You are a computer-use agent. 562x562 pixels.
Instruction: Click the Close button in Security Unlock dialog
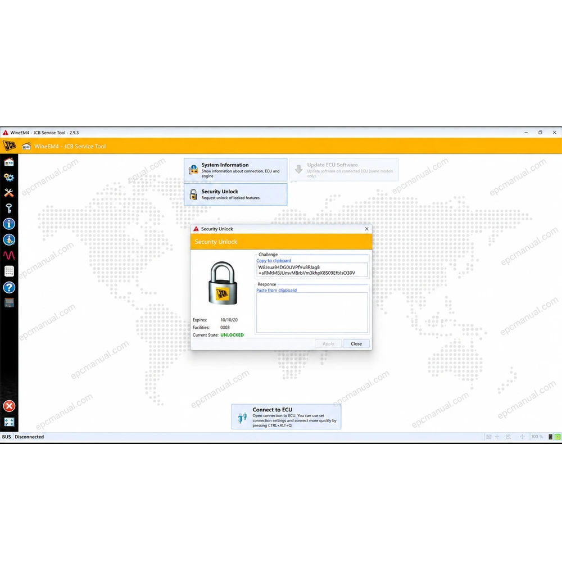pos(356,344)
